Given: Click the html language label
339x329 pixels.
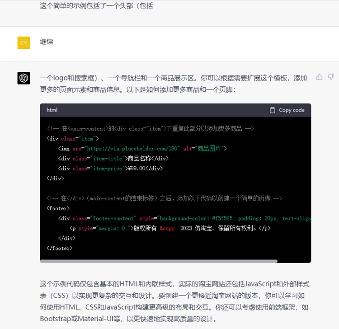Looking at the screenshot, I should pos(52,110).
